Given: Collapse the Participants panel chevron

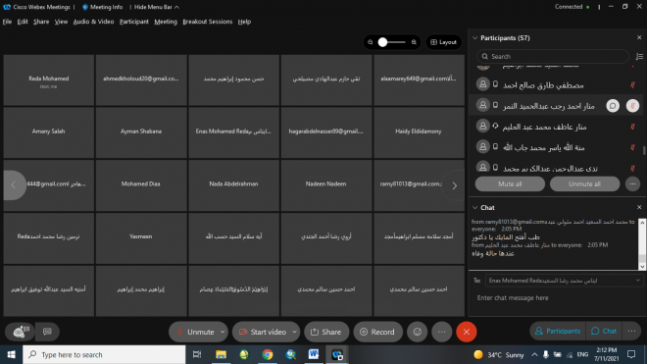Looking at the screenshot, I should pos(474,38).
